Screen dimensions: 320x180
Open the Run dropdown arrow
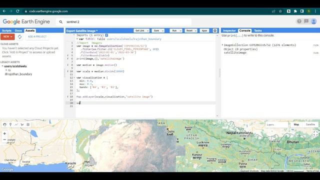pos(180,30)
